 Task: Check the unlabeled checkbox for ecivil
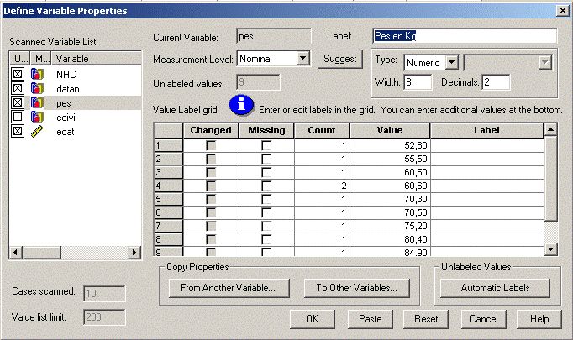(x=17, y=117)
